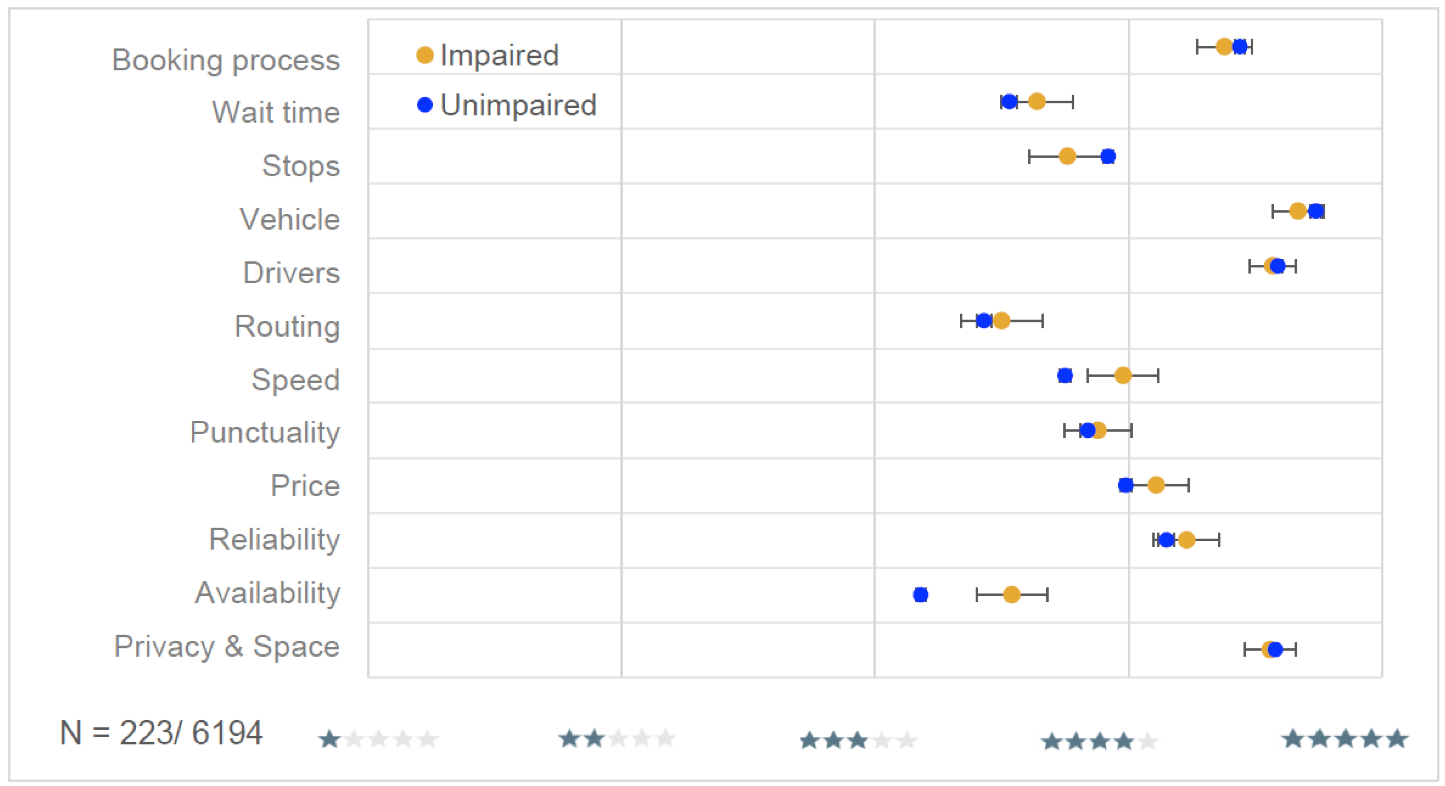Select the orange Availability data point
Screen dimensions: 1445x786
click(1011, 594)
